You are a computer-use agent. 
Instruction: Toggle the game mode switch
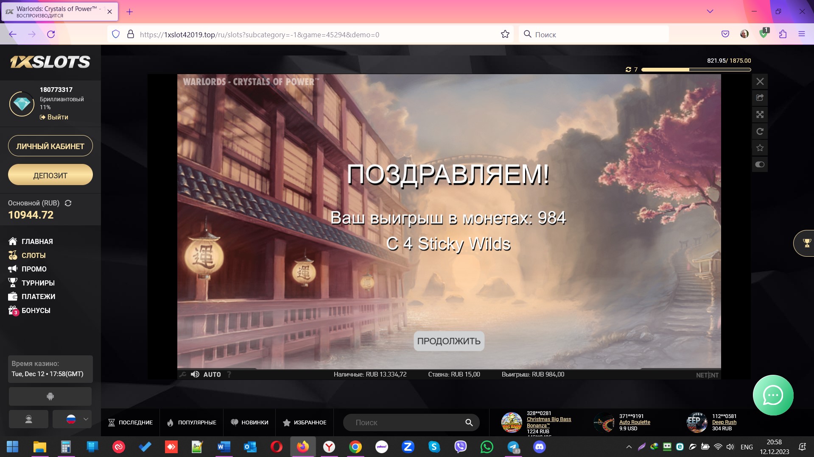point(760,164)
